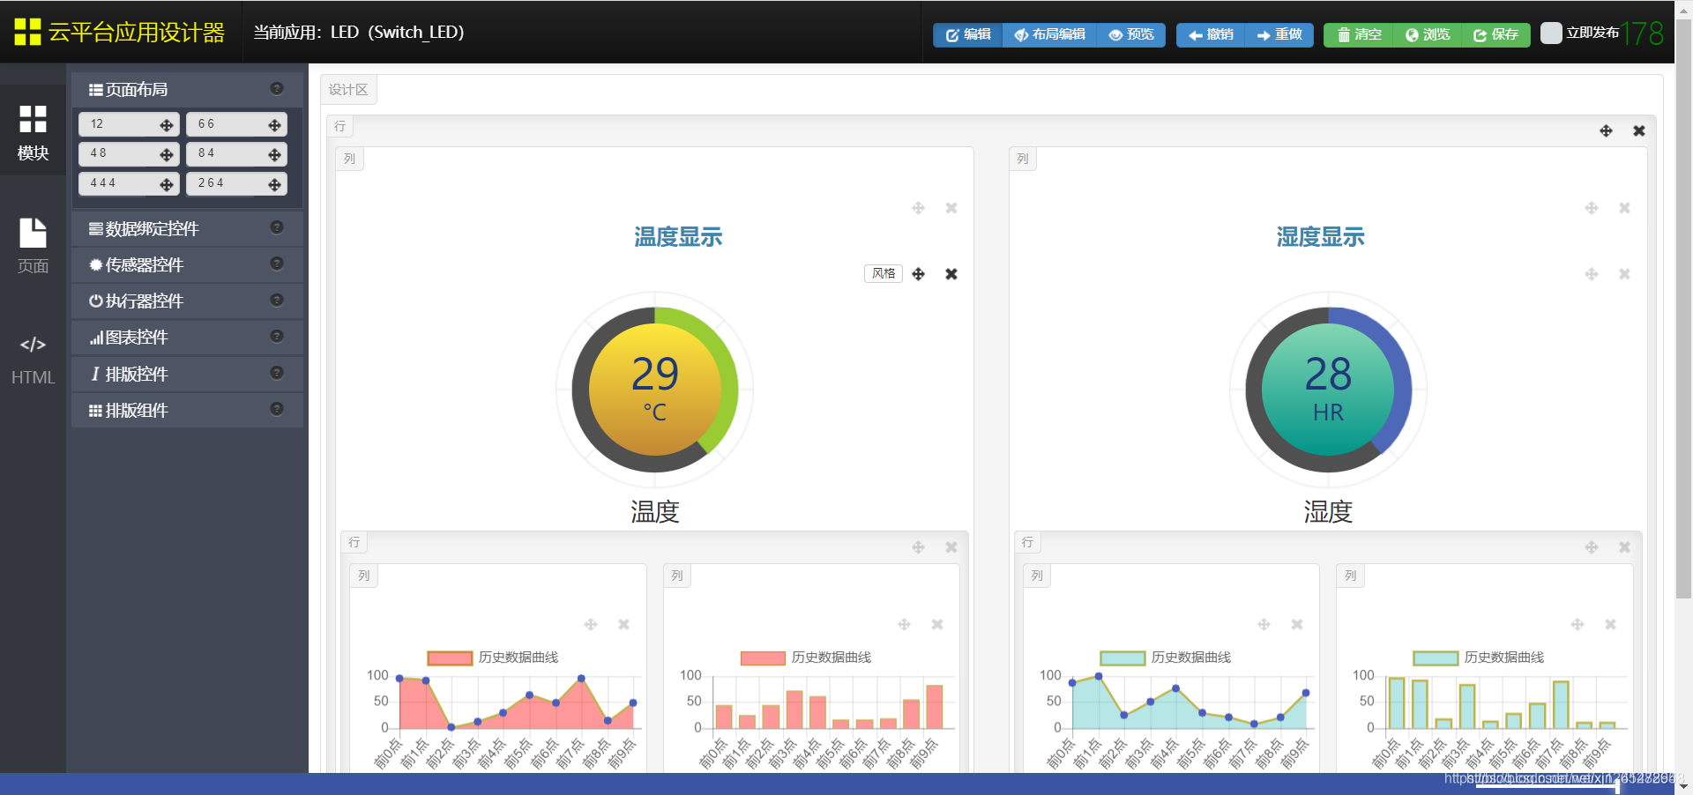Click help icon beside 图表控件

[x=277, y=336]
